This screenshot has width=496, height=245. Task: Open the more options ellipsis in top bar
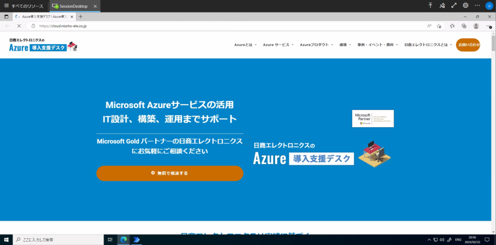pyautogui.click(x=477, y=5)
